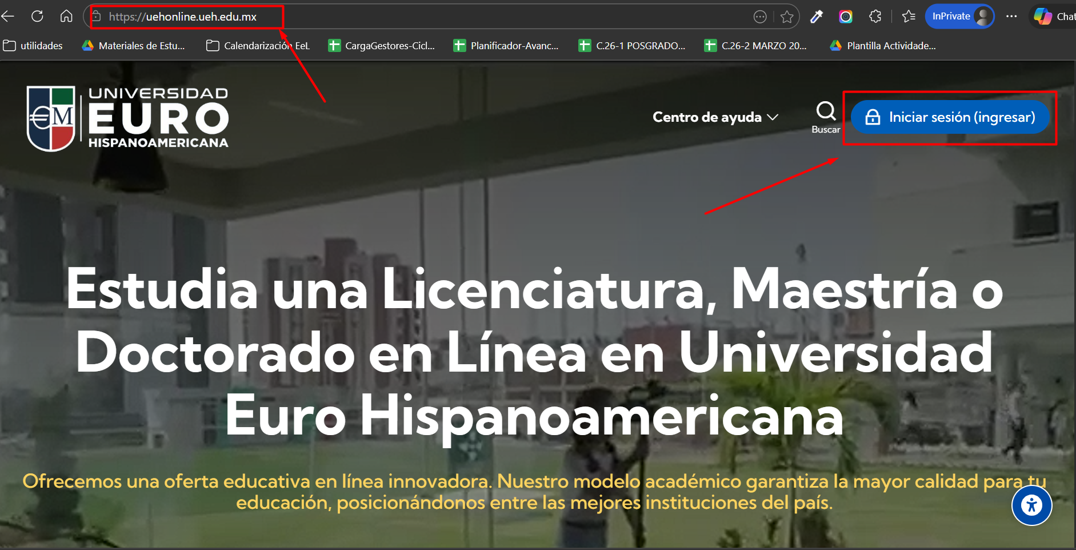The width and height of the screenshot is (1076, 550).
Task: Open the Extensions puzzle icon
Action: pos(875,17)
